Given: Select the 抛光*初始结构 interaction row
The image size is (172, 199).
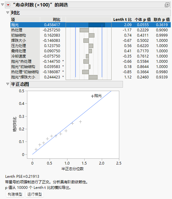Looking at the screenshot, I should point(90,67).
